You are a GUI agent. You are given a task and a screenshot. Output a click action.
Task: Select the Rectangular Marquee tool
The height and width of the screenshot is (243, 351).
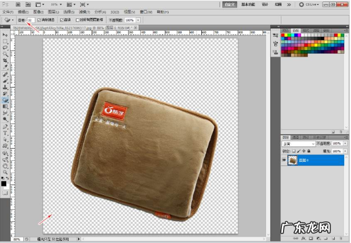[5, 41]
